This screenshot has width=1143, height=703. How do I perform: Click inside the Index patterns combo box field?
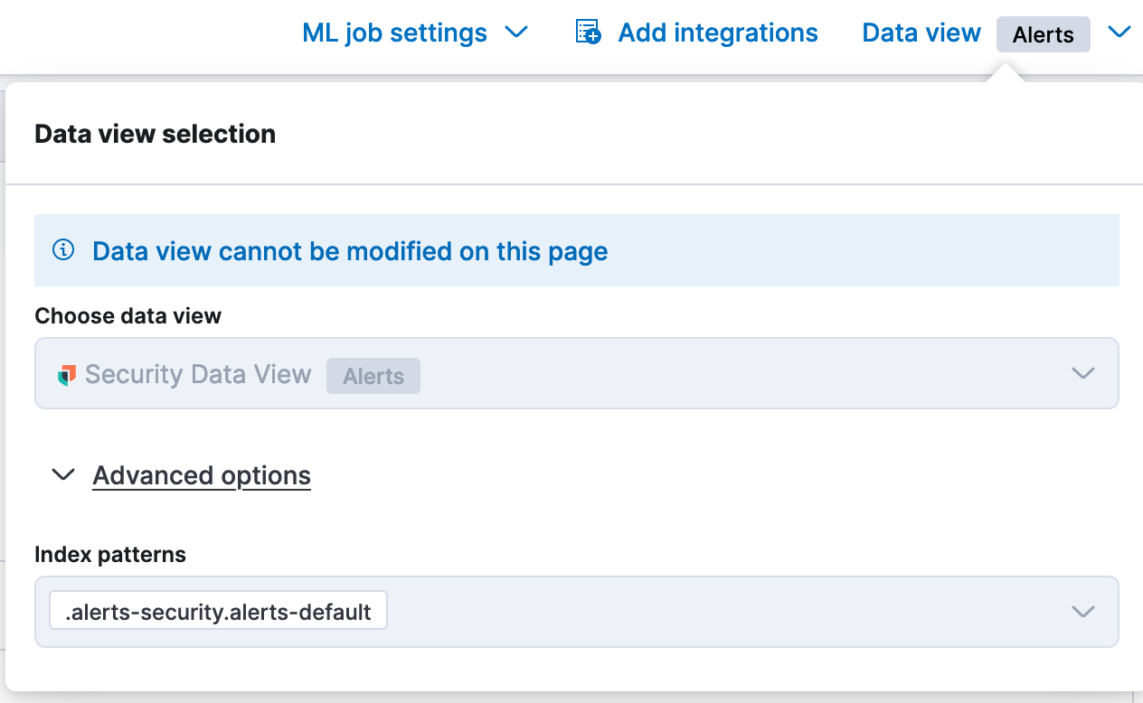[723, 612]
